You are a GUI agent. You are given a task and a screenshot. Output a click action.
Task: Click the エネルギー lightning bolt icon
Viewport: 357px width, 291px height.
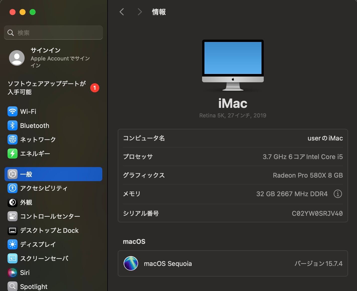[x=13, y=154]
